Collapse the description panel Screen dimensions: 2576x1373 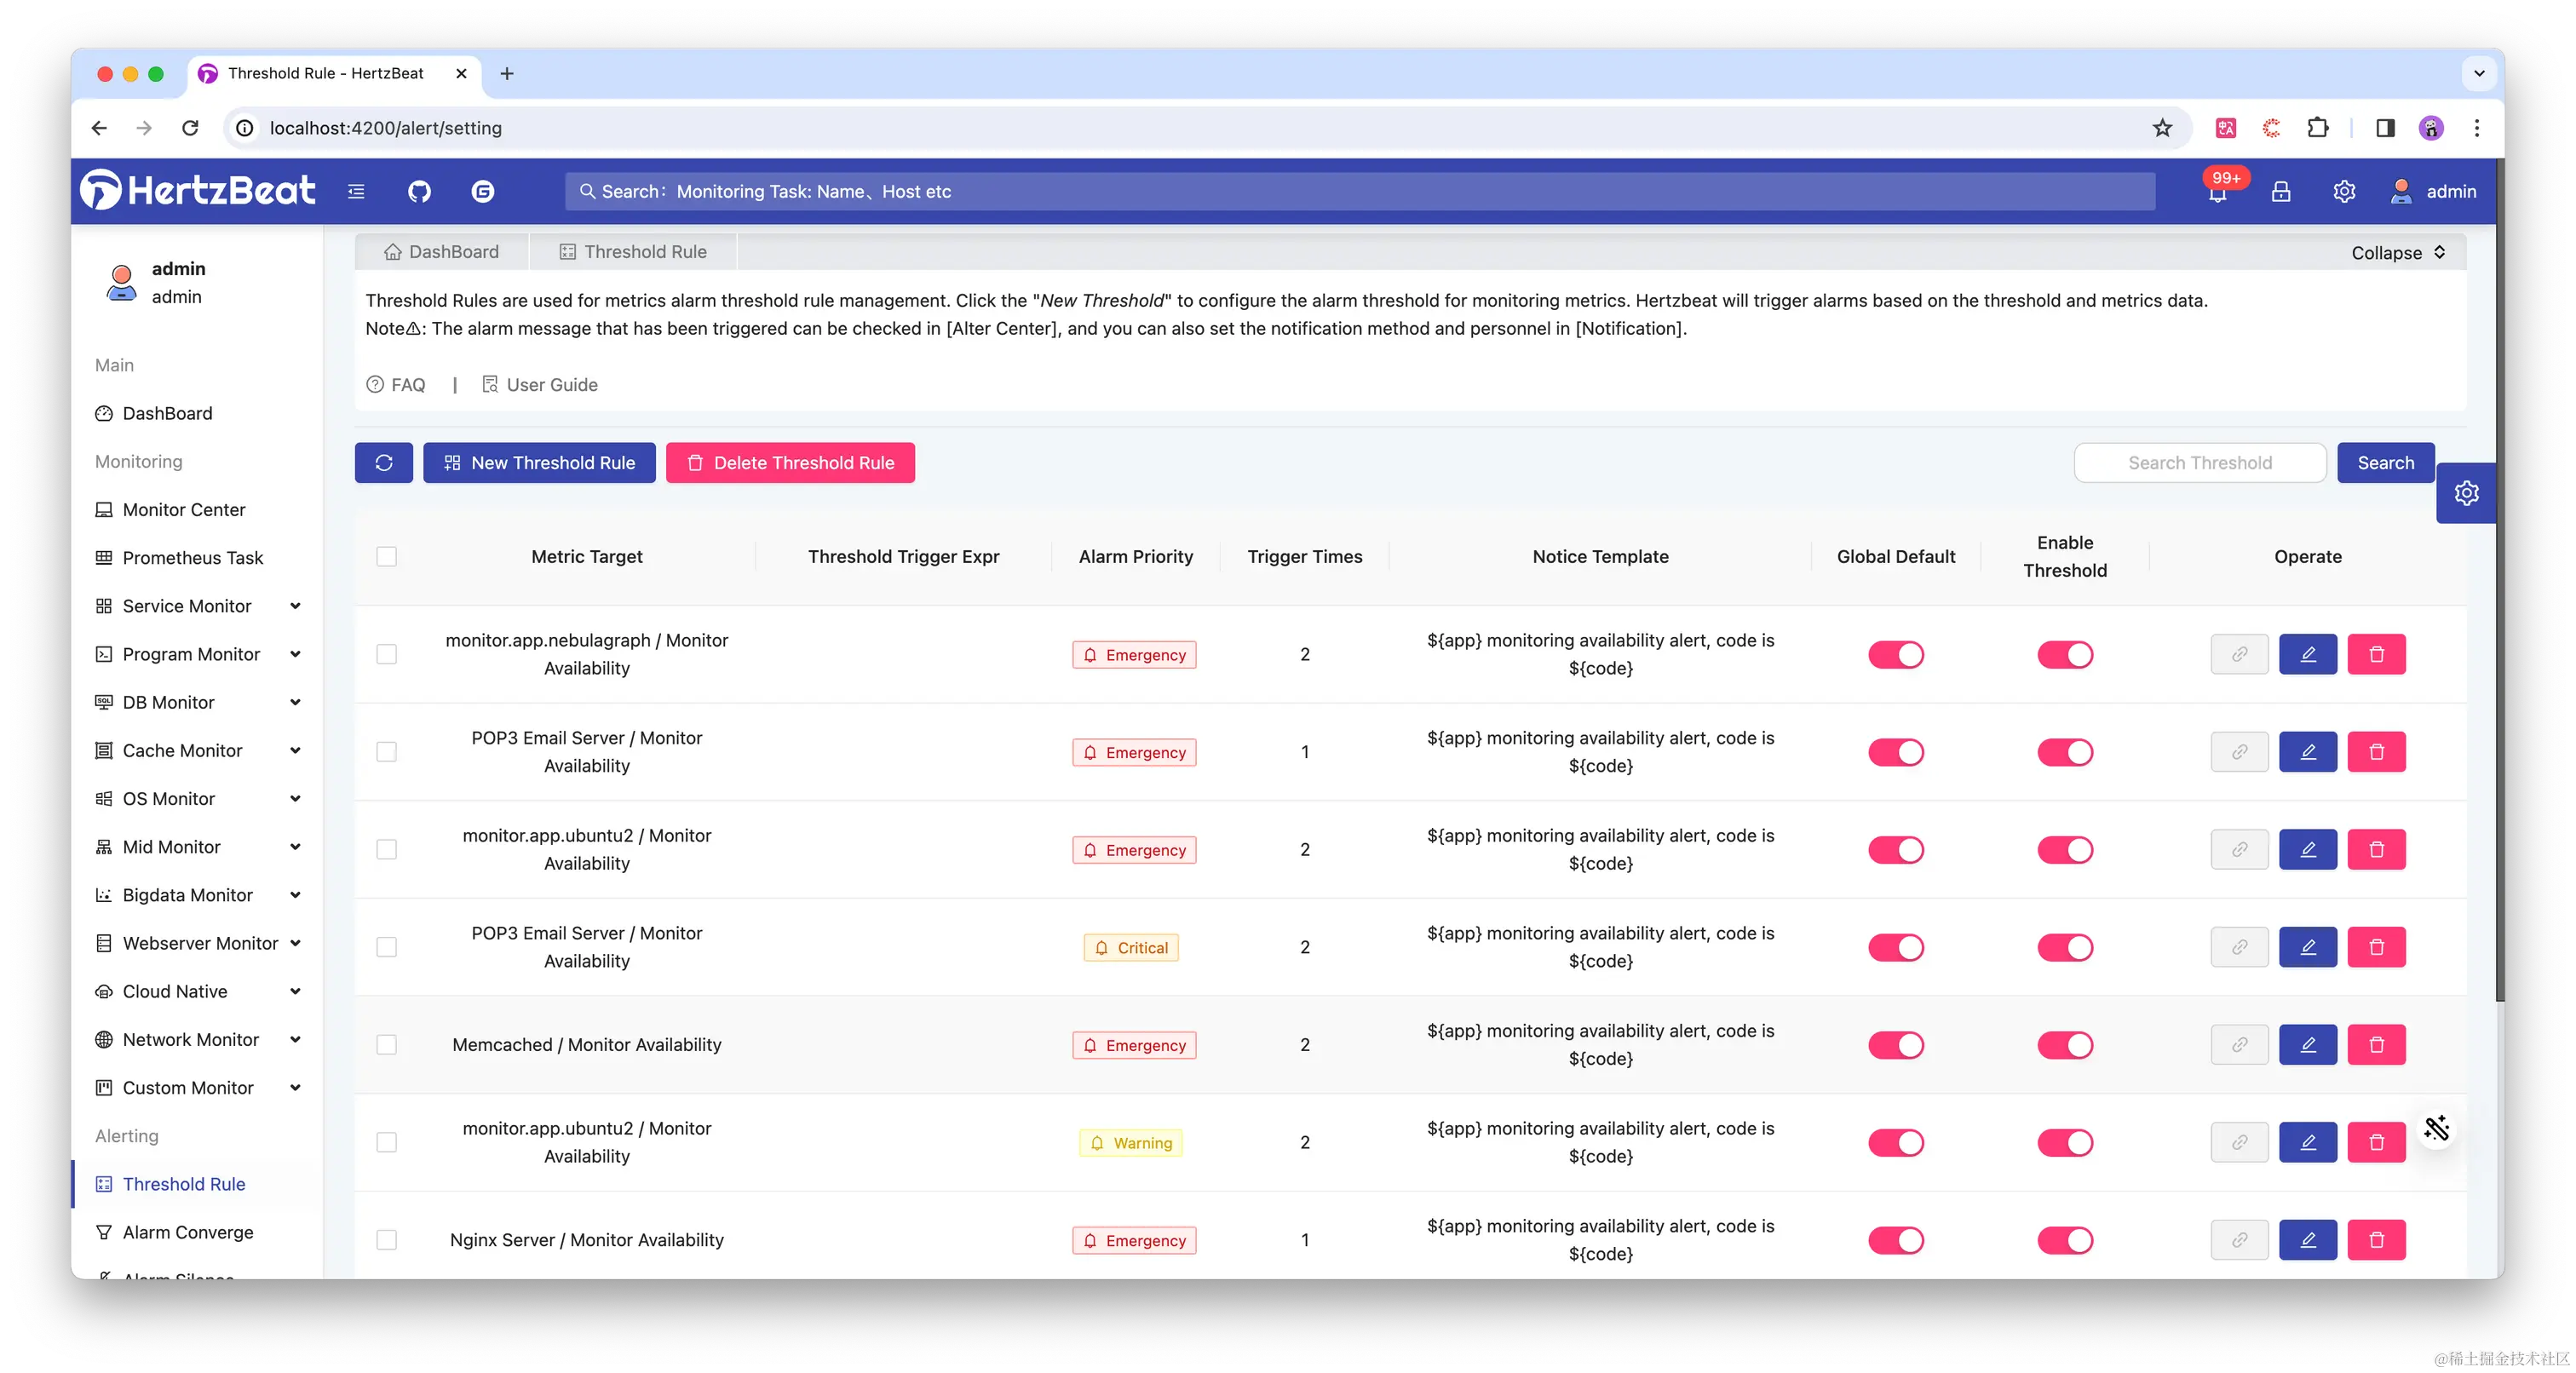(2397, 253)
